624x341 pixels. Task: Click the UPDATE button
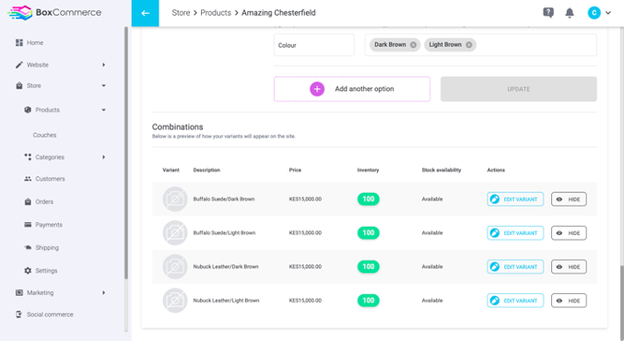coord(519,89)
